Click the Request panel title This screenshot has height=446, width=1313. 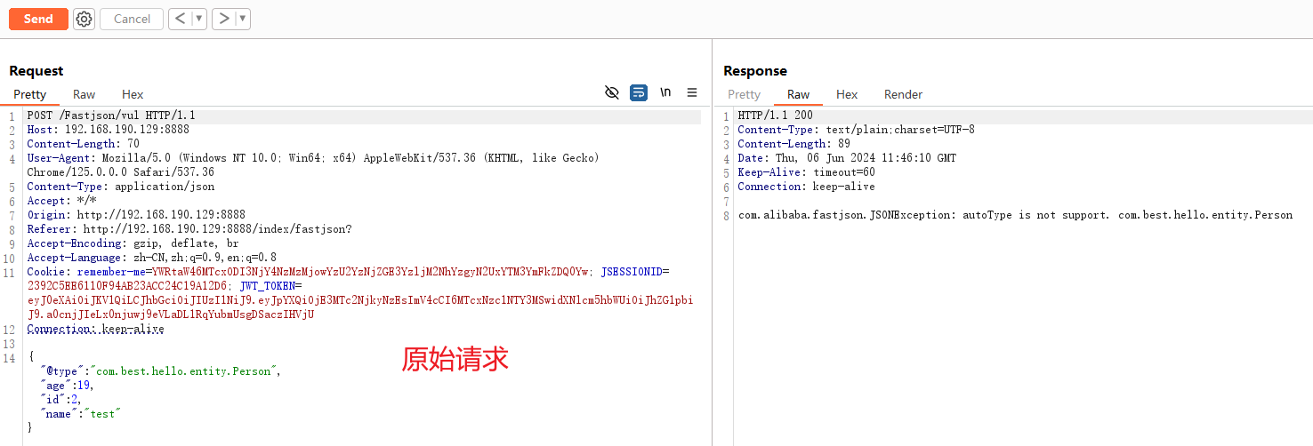pyautogui.click(x=36, y=71)
